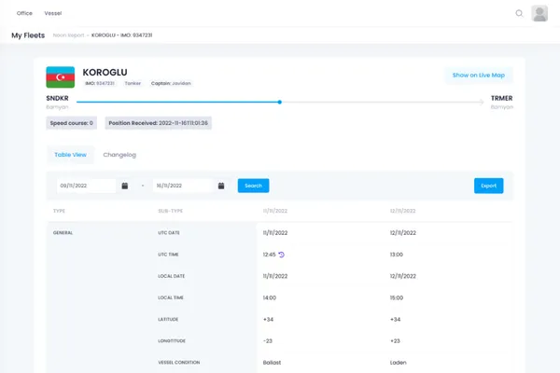The width and height of the screenshot is (560, 373).
Task: Click the arrow icon at route end
Action: pos(482,102)
